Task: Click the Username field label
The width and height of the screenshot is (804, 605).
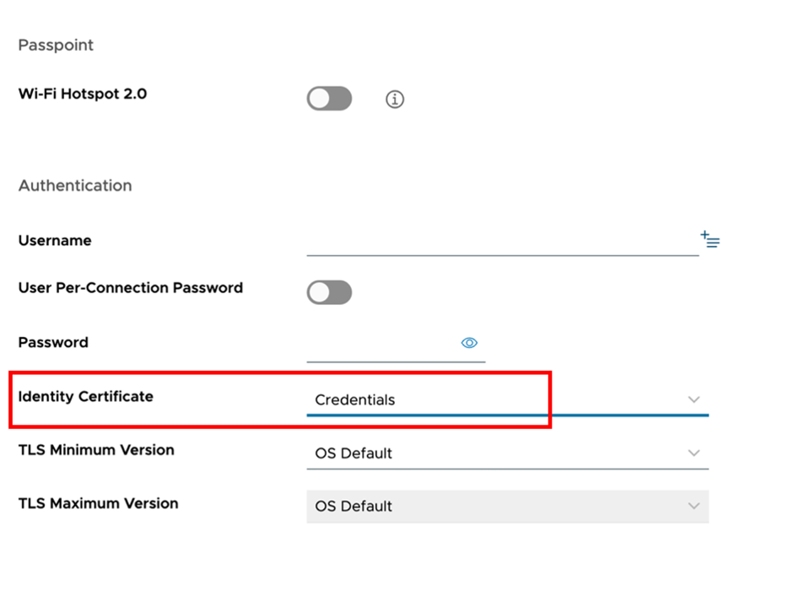Action: 55,241
